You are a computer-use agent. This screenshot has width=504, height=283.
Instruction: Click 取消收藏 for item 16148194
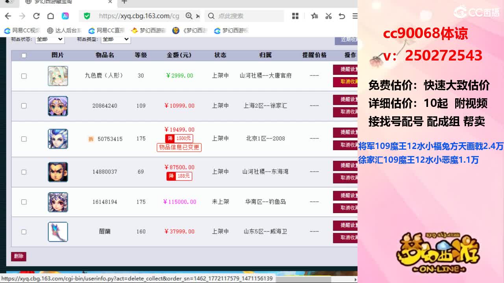(345, 208)
